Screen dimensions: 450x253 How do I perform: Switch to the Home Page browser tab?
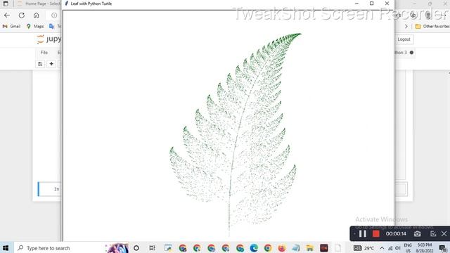pos(39,4)
